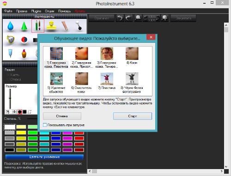Click the horizontal scrollbar left arrow

pos(90,171)
